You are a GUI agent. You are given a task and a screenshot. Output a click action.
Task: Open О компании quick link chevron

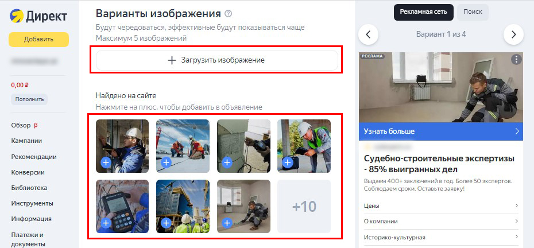(516, 222)
